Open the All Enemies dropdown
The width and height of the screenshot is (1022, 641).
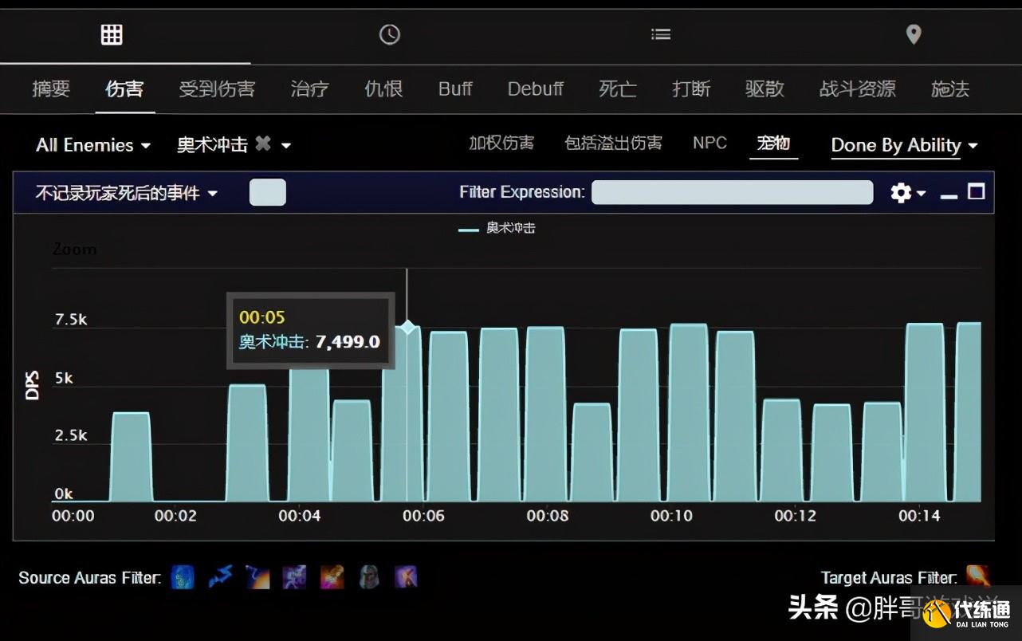[92, 144]
